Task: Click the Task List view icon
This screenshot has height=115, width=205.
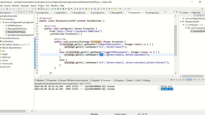Action: coord(192,12)
